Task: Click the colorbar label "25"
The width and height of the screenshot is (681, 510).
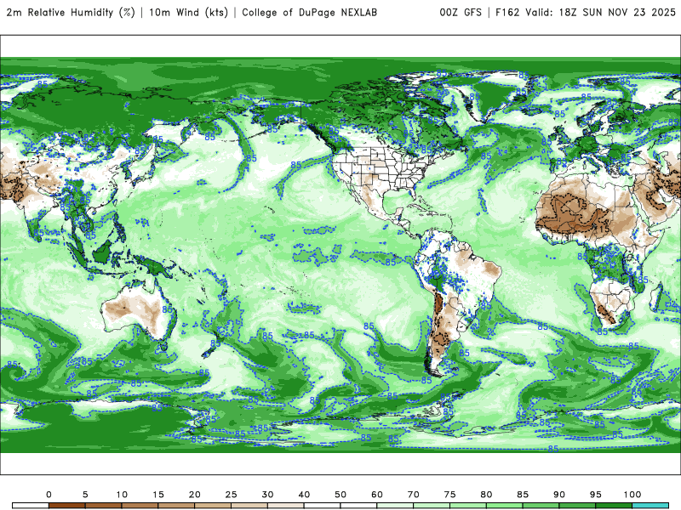Action: coord(231,495)
